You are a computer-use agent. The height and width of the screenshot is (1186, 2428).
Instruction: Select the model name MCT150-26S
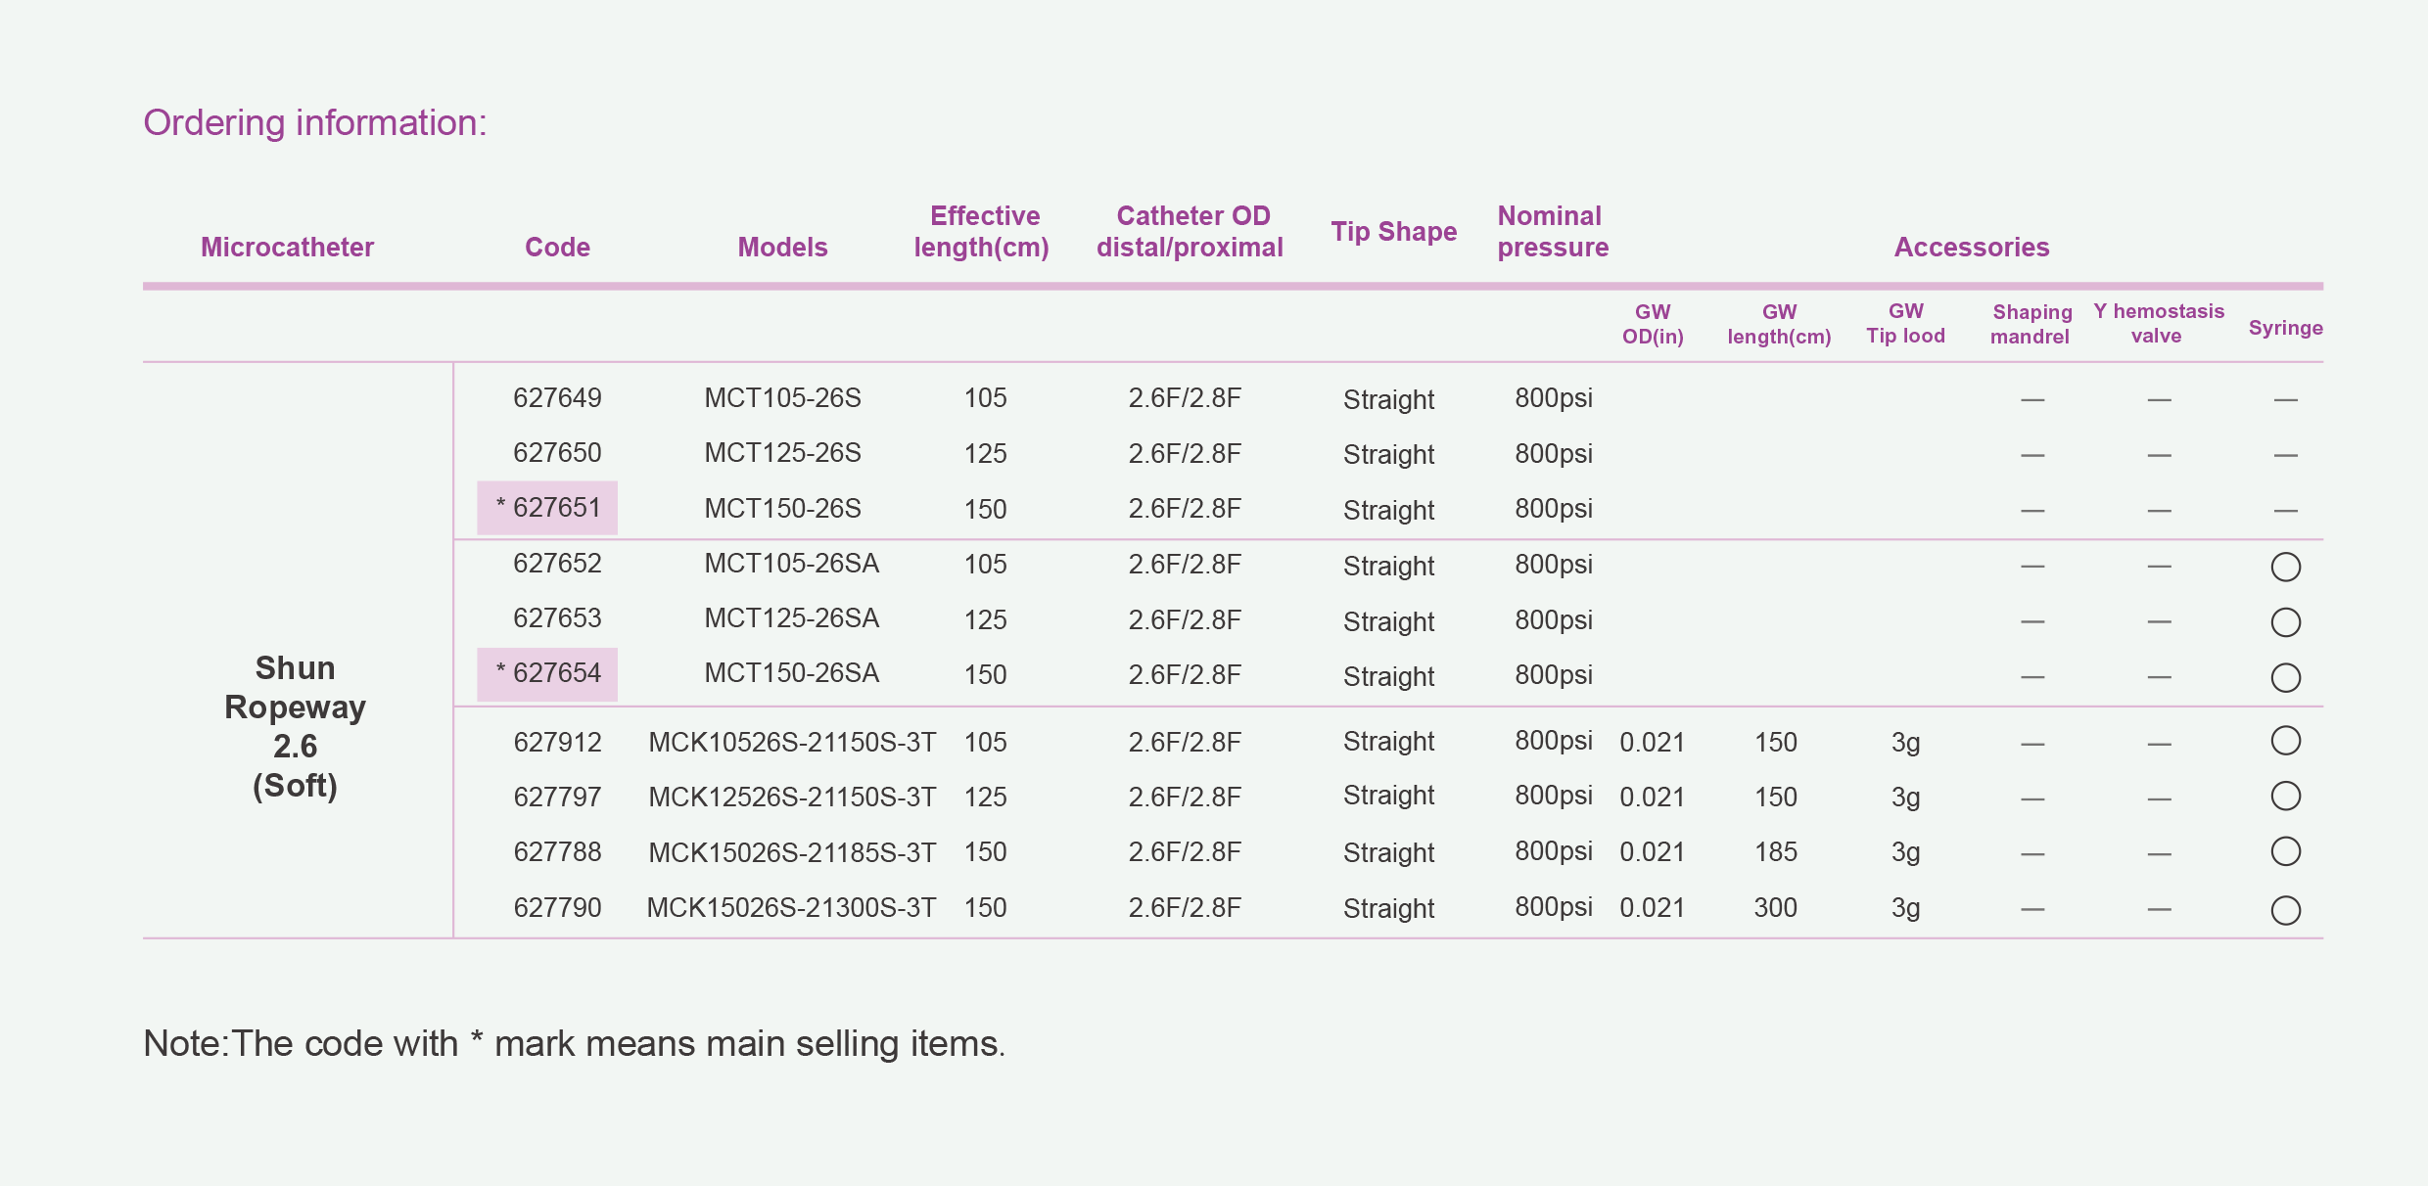pos(782,509)
